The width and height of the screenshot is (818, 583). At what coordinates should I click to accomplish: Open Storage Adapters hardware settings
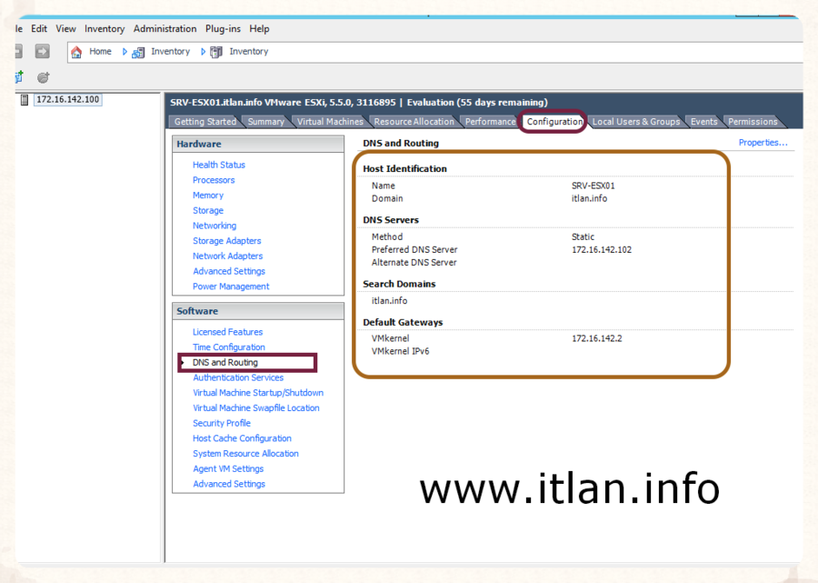pyautogui.click(x=226, y=241)
